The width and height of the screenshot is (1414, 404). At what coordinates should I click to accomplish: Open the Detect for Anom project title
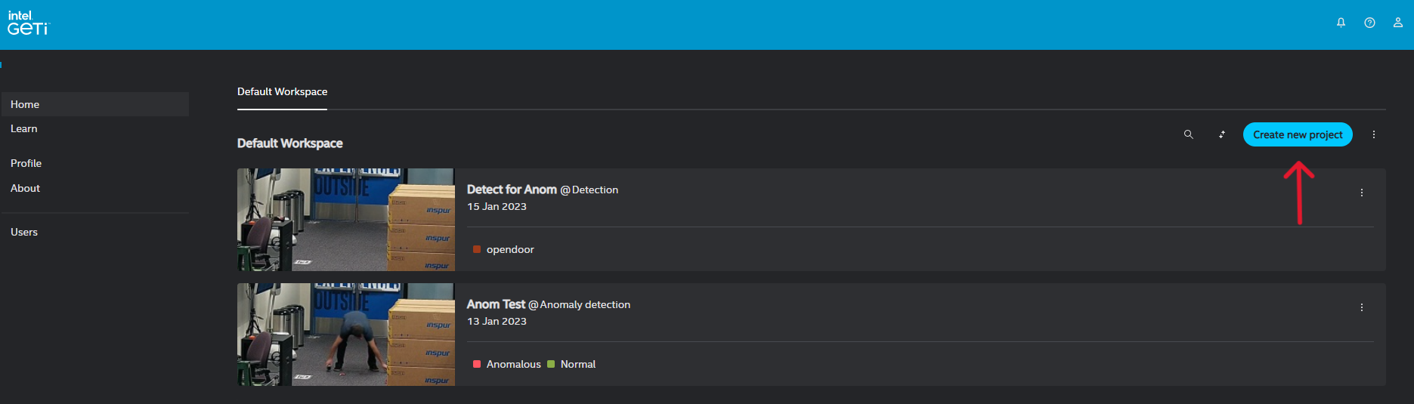pos(512,190)
